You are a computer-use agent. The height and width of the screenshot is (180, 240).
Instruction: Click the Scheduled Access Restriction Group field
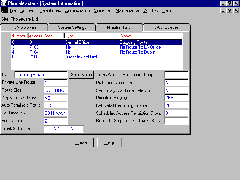point(176,113)
